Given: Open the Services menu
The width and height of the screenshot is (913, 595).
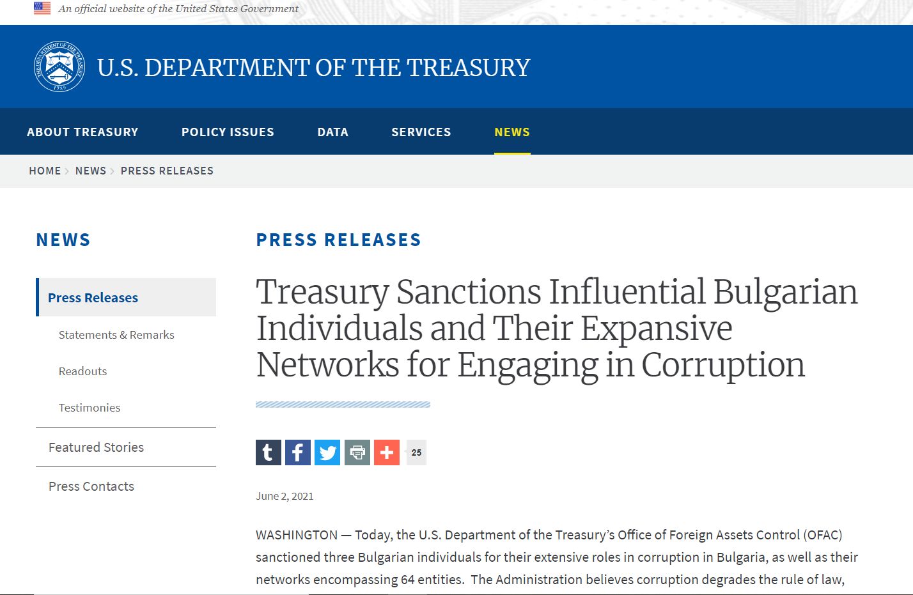Looking at the screenshot, I should (x=421, y=132).
